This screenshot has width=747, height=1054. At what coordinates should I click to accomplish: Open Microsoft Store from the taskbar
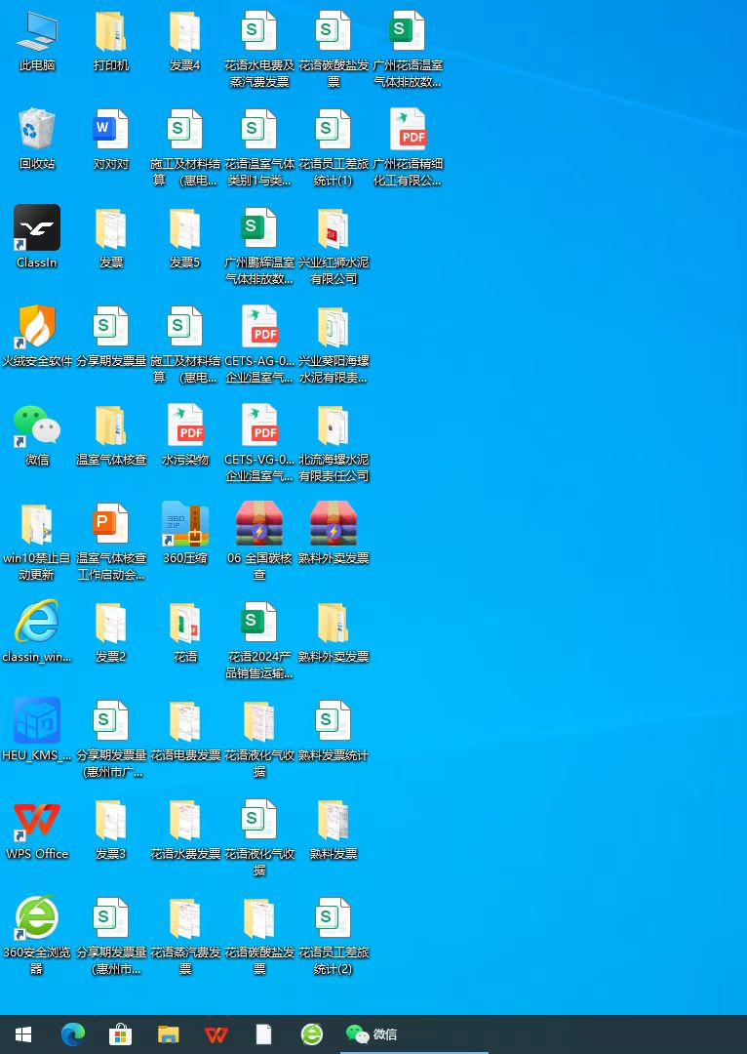120,1034
